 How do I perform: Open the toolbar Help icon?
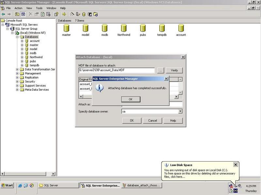point(56,14)
